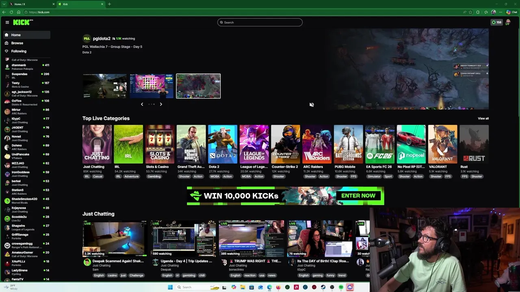520x292 pixels.
Task: Open Spotify from the taskbar
Action: tap(341, 287)
